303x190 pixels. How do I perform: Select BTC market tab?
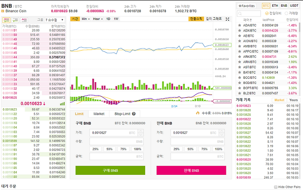coord(266,5)
